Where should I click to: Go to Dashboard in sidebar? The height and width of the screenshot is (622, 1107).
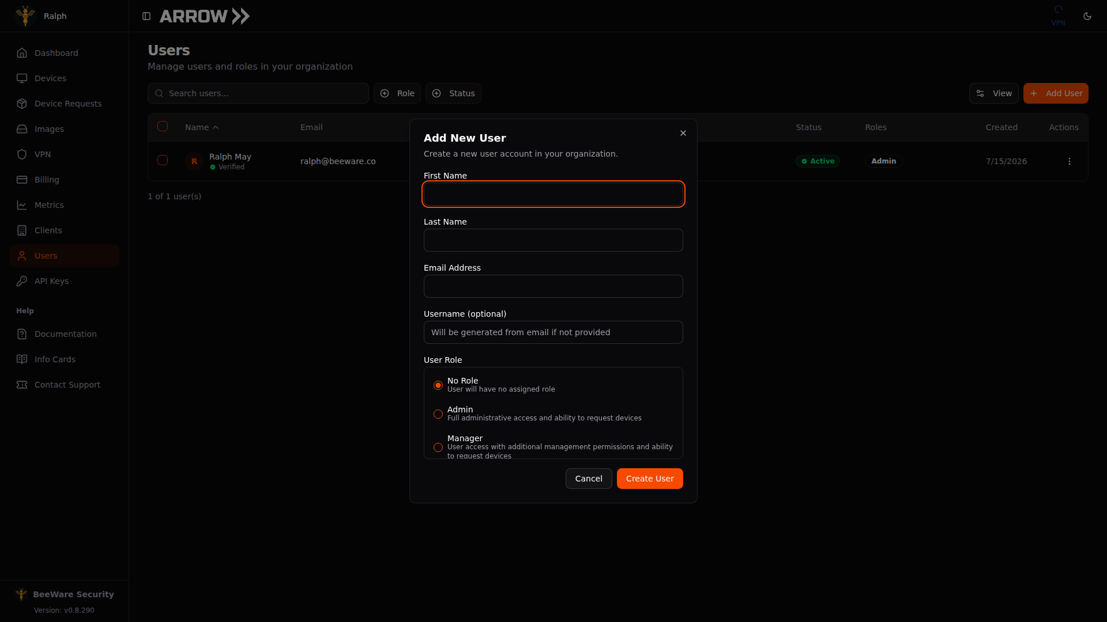pyautogui.click(x=56, y=53)
